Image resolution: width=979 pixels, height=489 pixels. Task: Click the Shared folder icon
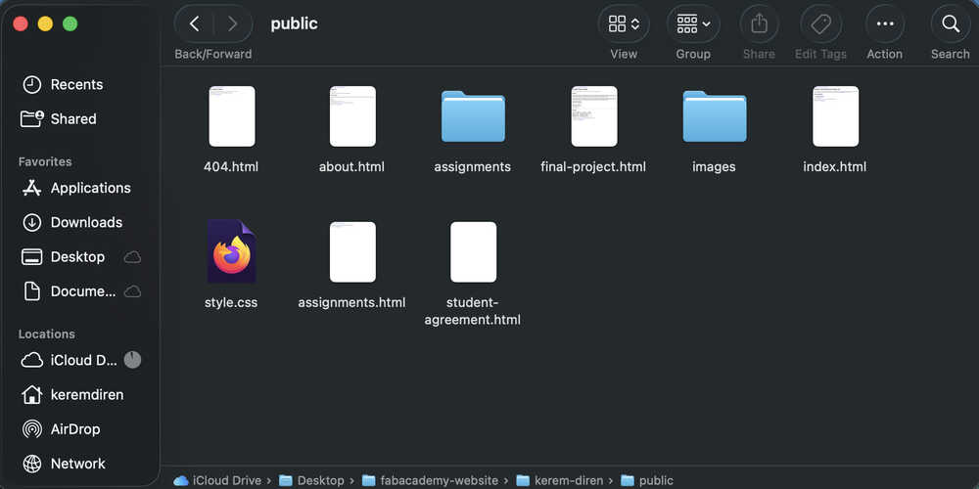(x=32, y=118)
